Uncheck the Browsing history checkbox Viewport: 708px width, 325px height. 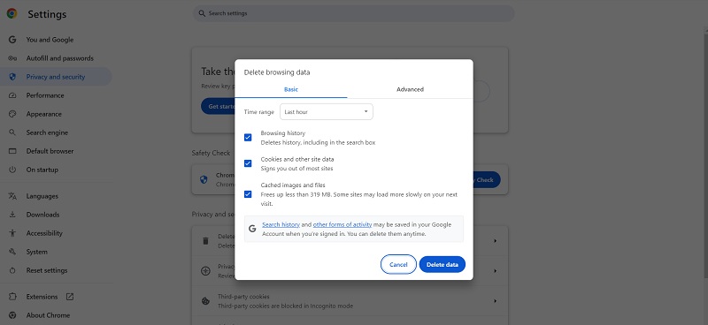(248, 138)
